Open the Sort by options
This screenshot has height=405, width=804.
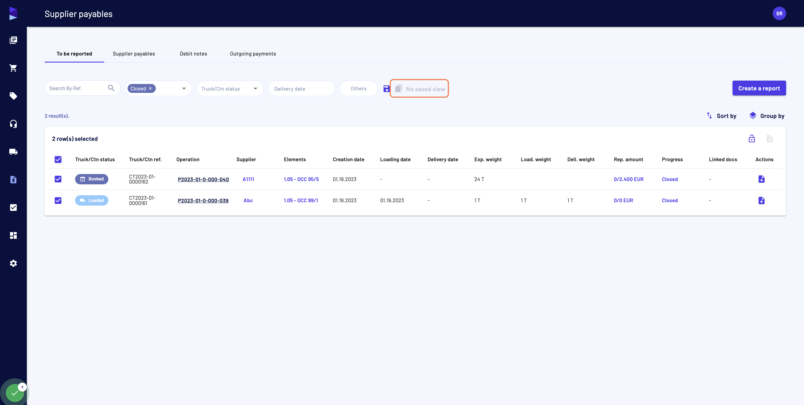721,116
